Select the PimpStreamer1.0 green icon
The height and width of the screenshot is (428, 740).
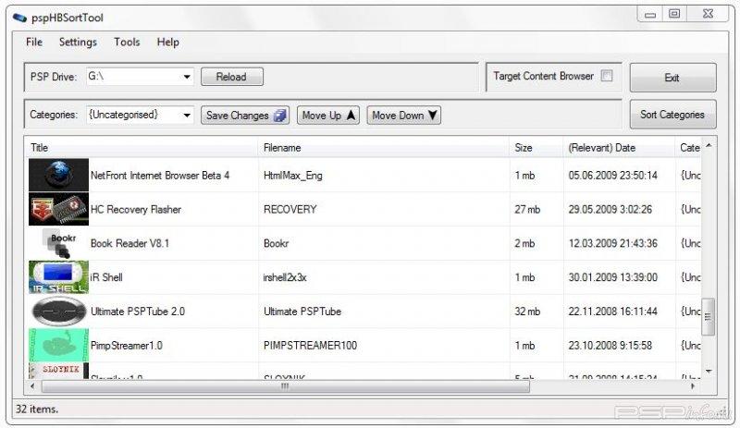[58, 345]
